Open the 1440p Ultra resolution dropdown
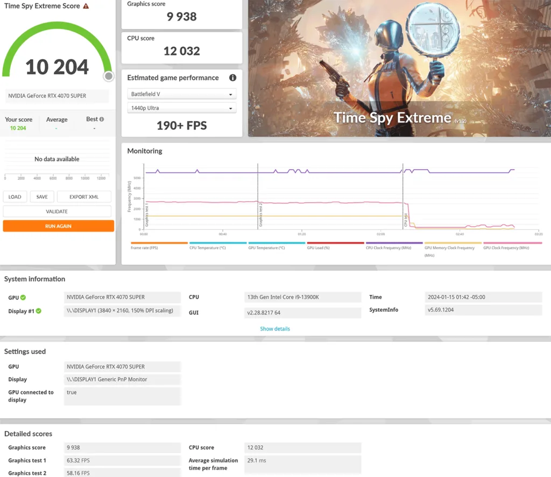Viewport: 551px width, 477px height. point(182,108)
